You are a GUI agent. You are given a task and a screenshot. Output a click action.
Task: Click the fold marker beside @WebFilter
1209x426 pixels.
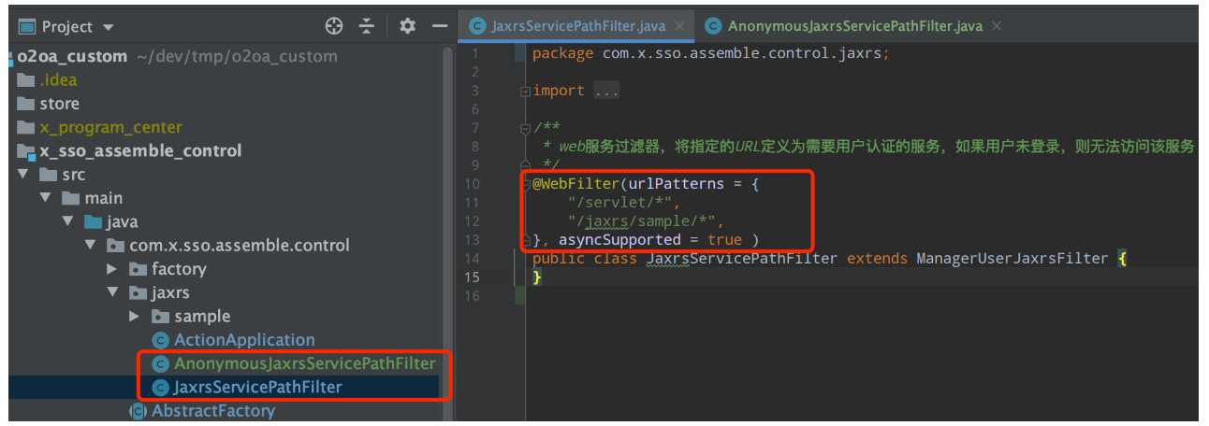click(x=525, y=184)
